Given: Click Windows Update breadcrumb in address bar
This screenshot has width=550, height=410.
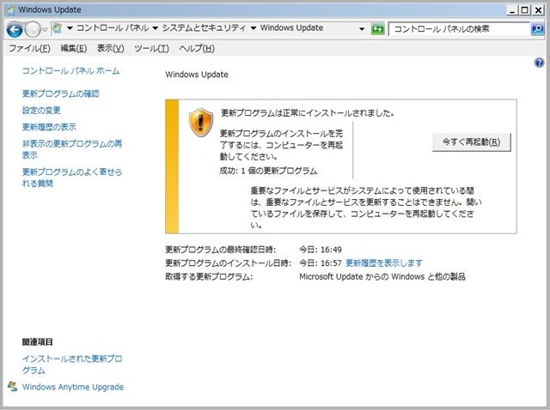Looking at the screenshot, I should coord(292,28).
